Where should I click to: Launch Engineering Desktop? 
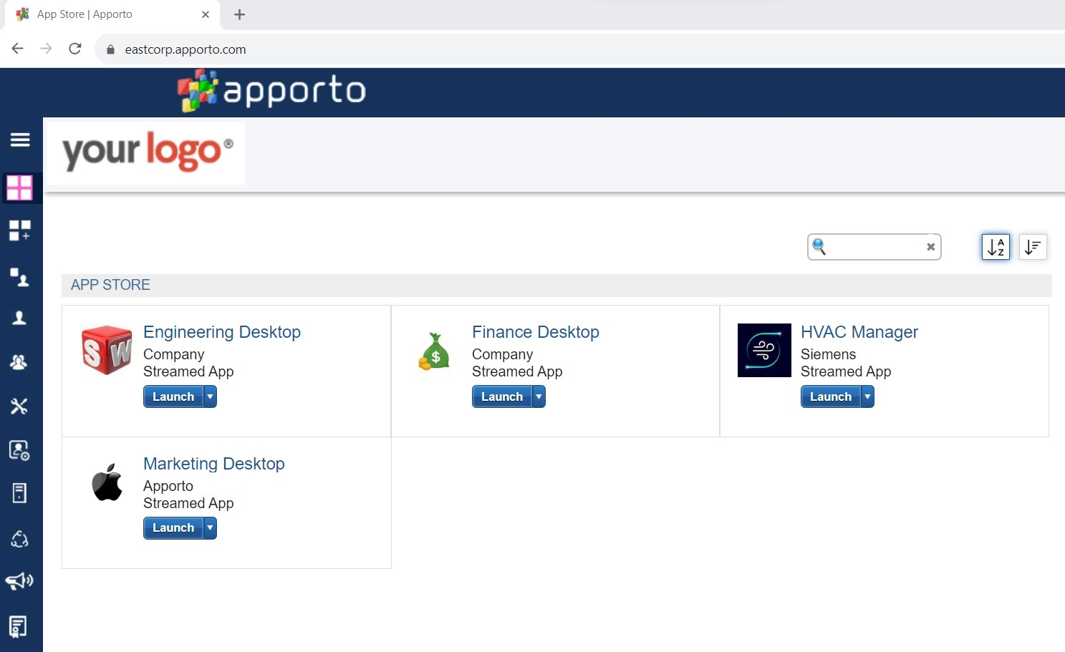pyautogui.click(x=173, y=396)
